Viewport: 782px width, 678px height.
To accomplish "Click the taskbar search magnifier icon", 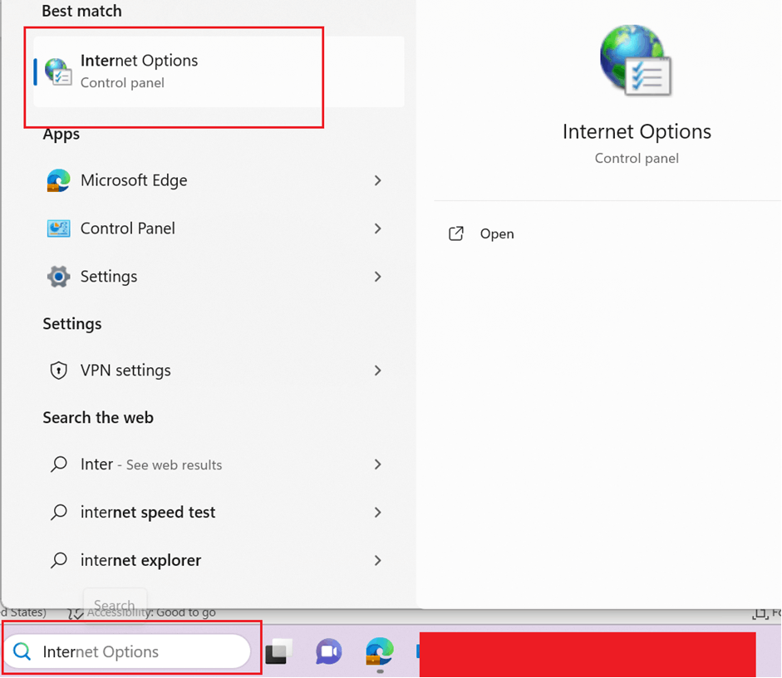I will (x=22, y=651).
